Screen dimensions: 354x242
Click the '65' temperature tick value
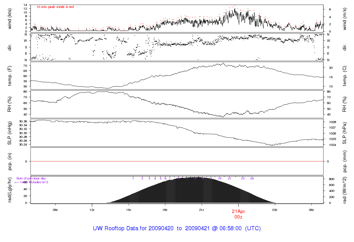[x=25, y=71]
